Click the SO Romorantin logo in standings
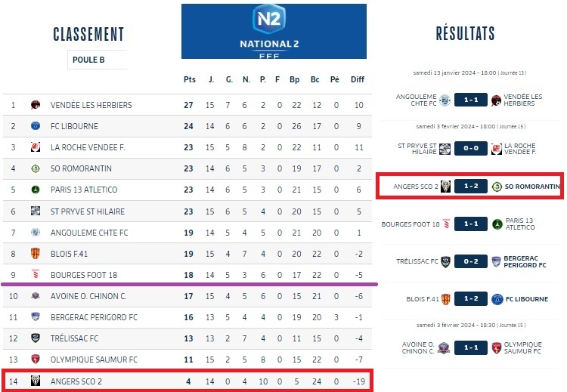The height and width of the screenshot is (392, 567). tap(36, 168)
